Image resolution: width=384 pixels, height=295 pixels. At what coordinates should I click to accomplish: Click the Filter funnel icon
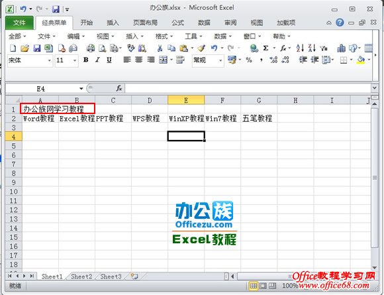pyautogui.click(x=324, y=48)
